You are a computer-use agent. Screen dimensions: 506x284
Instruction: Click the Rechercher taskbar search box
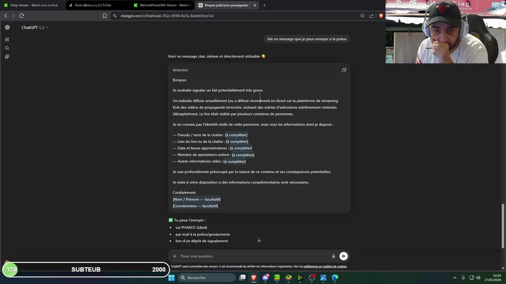click(x=207, y=278)
